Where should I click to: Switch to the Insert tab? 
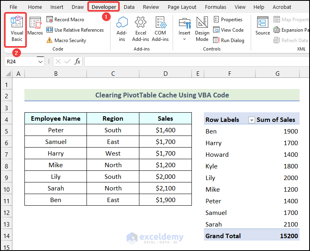click(x=57, y=7)
